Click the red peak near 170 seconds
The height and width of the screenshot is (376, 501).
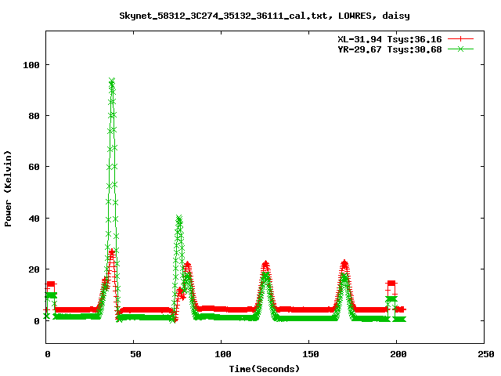pyautogui.click(x=344, y=264)
